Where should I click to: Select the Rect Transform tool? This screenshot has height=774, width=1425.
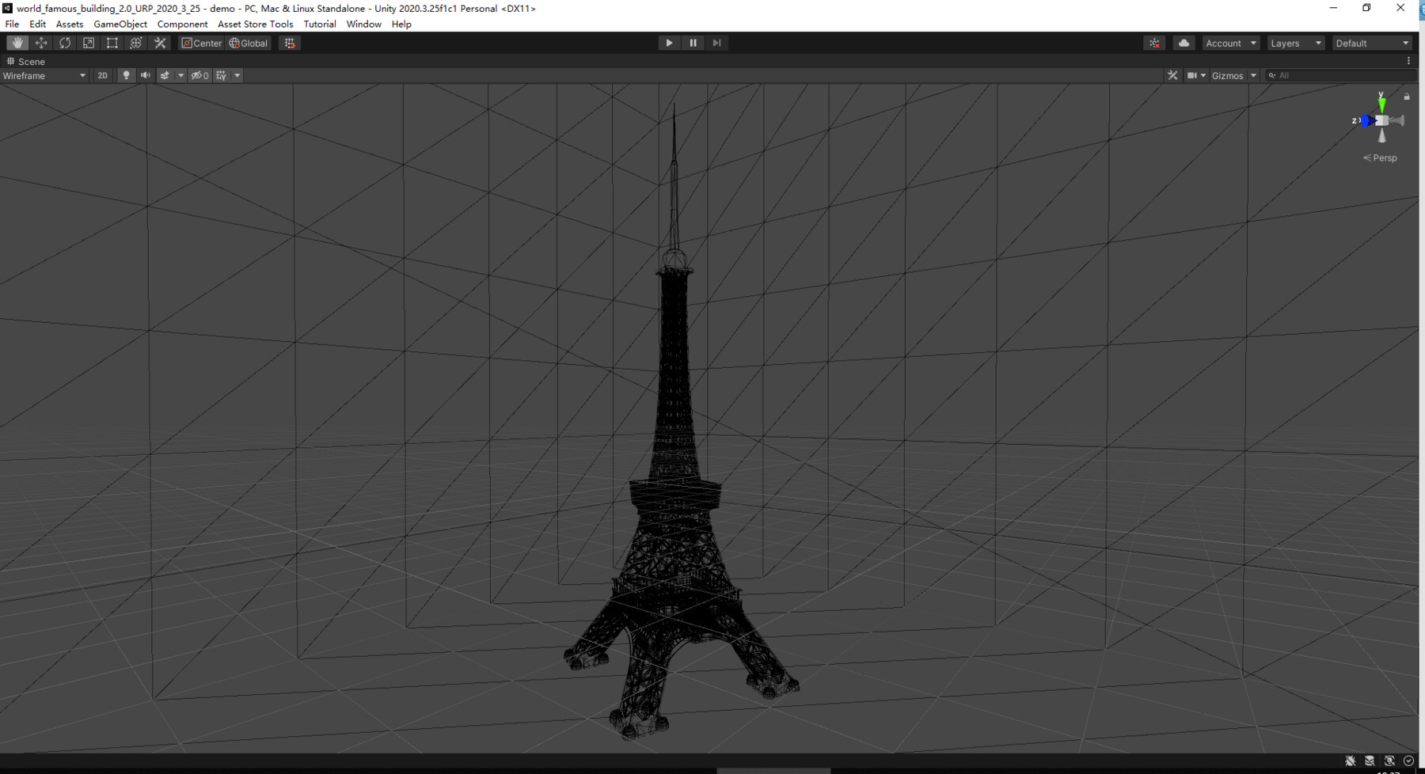pyautogui.click(x=112, y=43)
